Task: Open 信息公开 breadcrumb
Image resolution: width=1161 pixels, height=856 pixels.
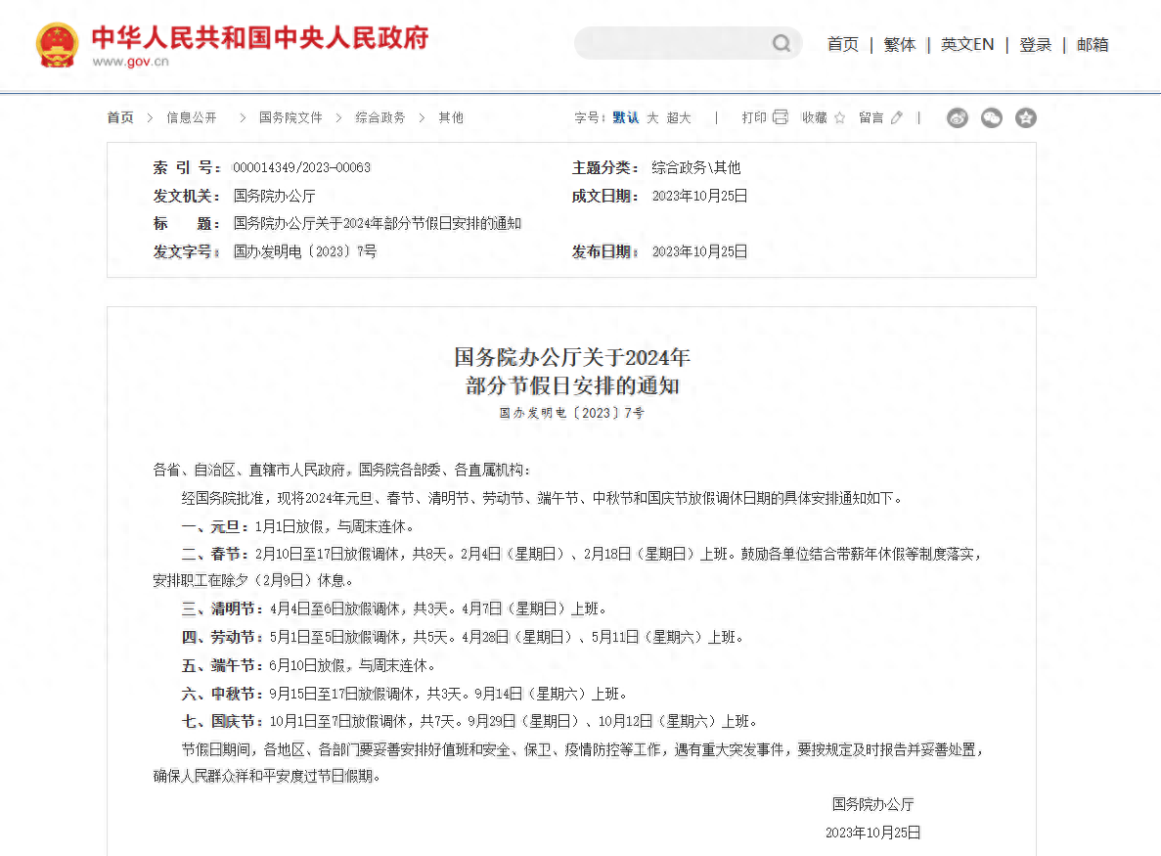Action: (192, 117)
